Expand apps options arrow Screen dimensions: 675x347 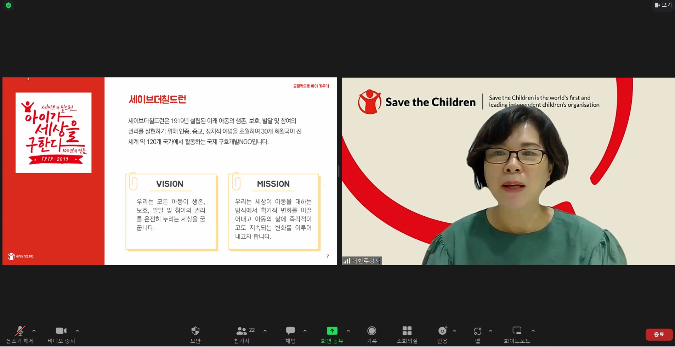490,331
